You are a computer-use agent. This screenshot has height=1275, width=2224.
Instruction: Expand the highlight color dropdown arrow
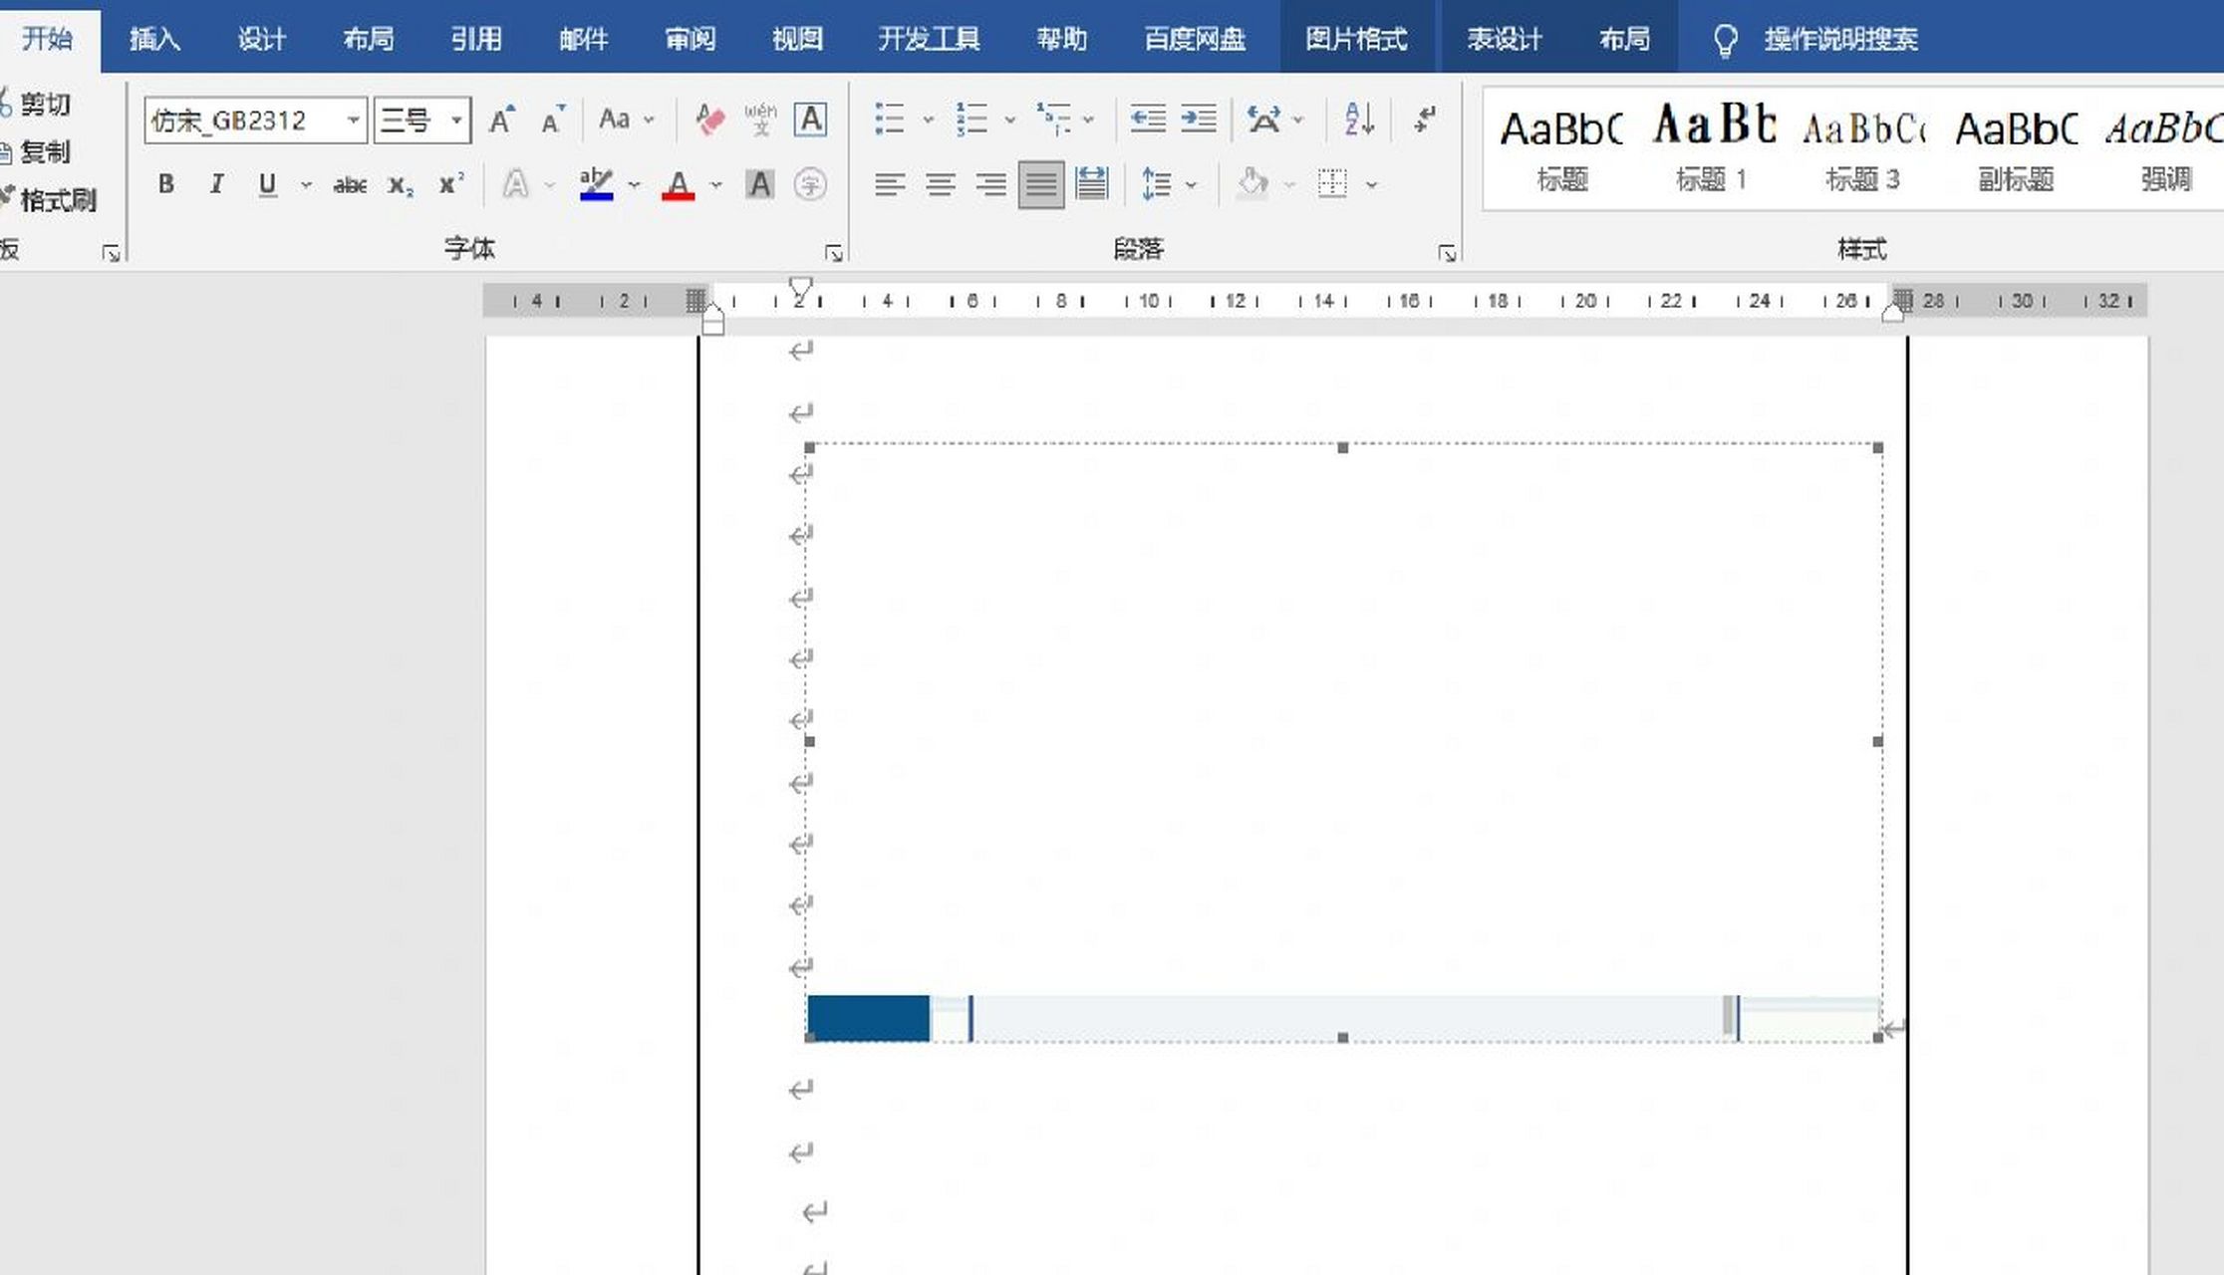(634, 185)
